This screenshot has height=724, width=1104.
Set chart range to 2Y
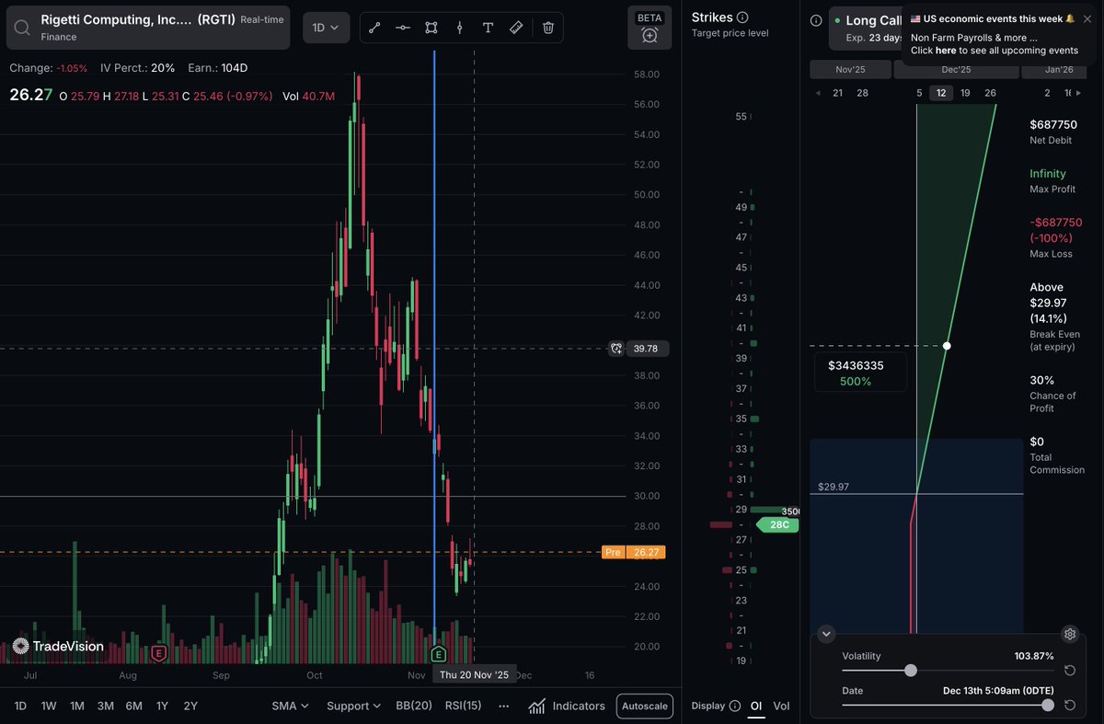click(x=190, y=706)
